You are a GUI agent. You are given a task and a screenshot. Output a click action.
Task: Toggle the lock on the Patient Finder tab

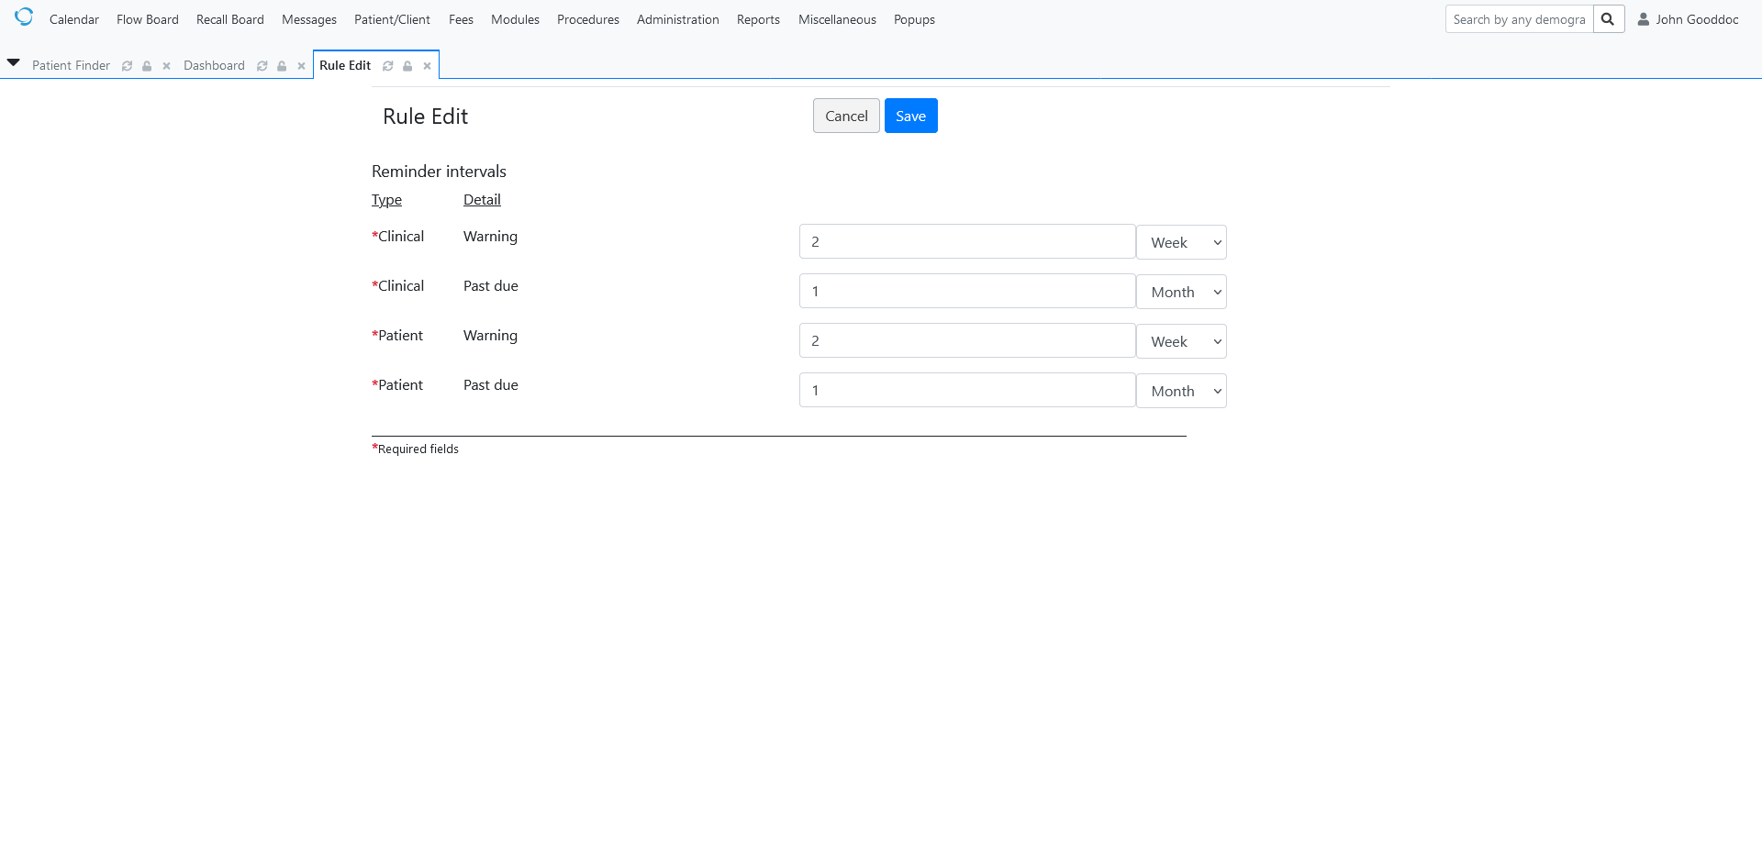[147, 65]
